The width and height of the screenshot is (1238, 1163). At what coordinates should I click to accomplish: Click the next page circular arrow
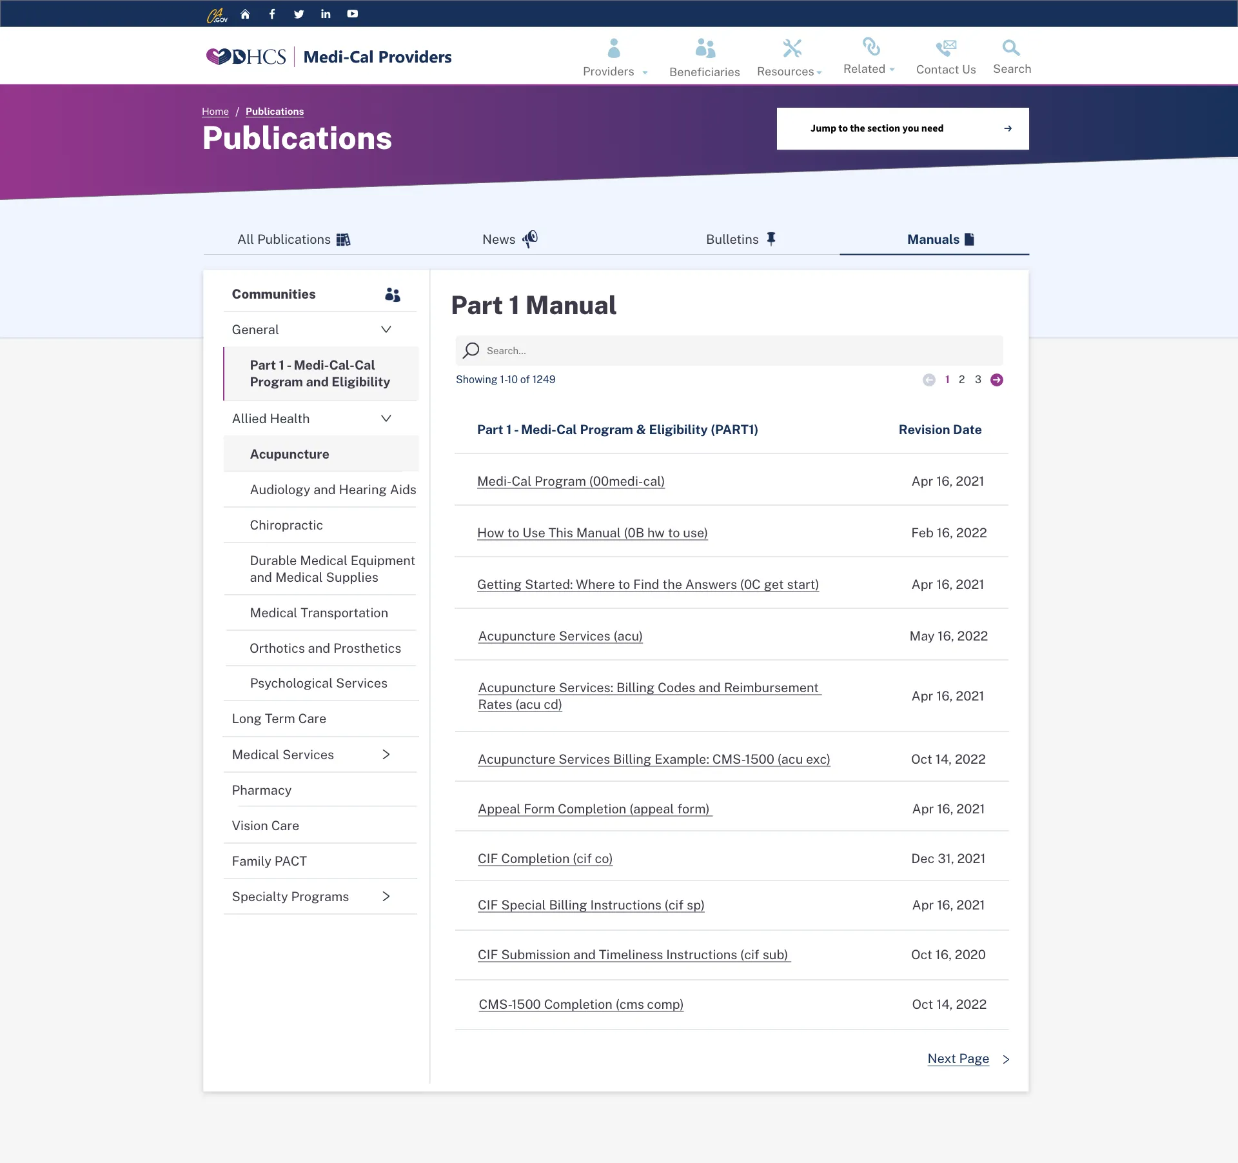point(997,380)
